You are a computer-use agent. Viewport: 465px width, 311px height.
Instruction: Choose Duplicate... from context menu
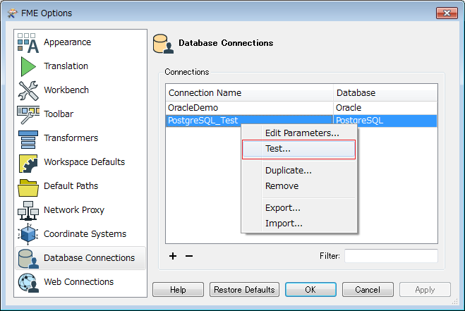pos(299,171)
